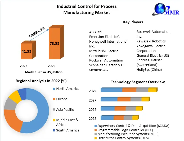Click Manufacturing Execution Systems legend text
Image resolution: width=184 pixels, height=141 pixels.
(128, 134)
